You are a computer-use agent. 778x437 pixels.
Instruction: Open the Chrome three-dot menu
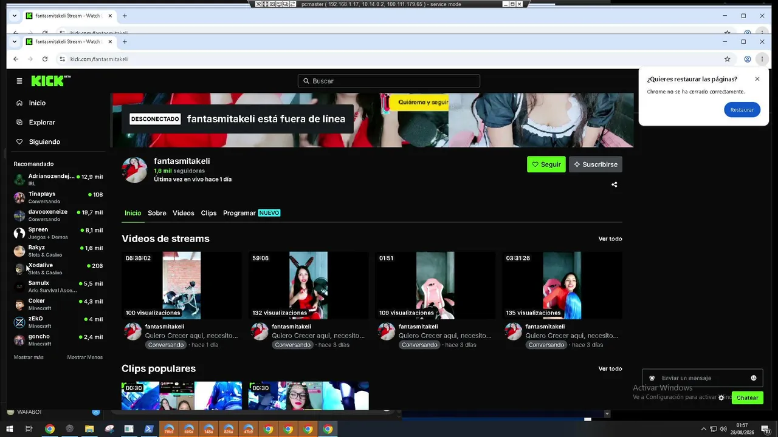pyautogui.click(x=762, y=59)
